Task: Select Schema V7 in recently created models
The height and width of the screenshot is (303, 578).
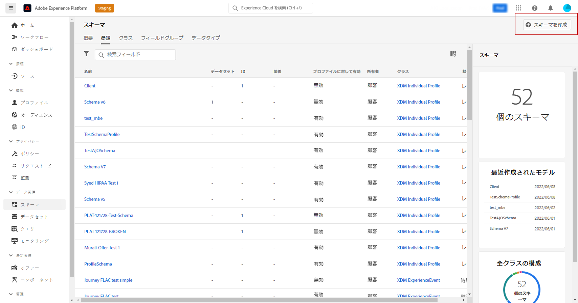Action: [x=499, y=228]
